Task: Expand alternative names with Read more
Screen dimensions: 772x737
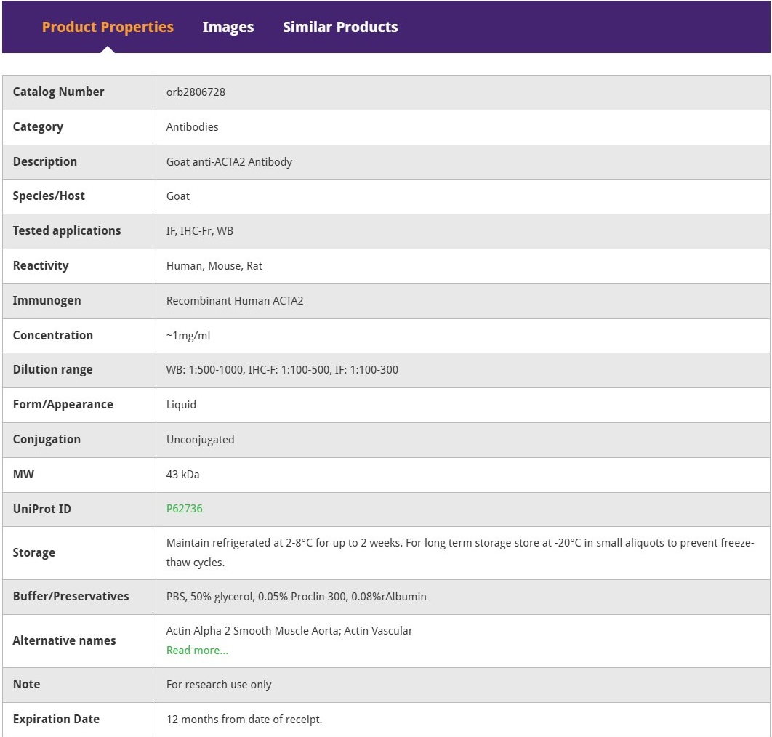Action: tap(197, 651)
